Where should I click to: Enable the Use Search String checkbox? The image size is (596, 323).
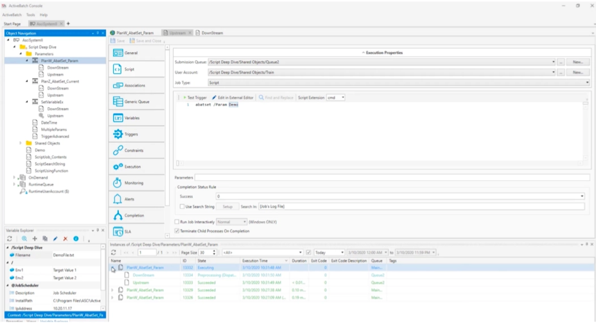coord(182,207)
